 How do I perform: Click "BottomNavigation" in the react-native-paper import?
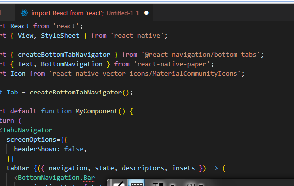coord(72,64)
